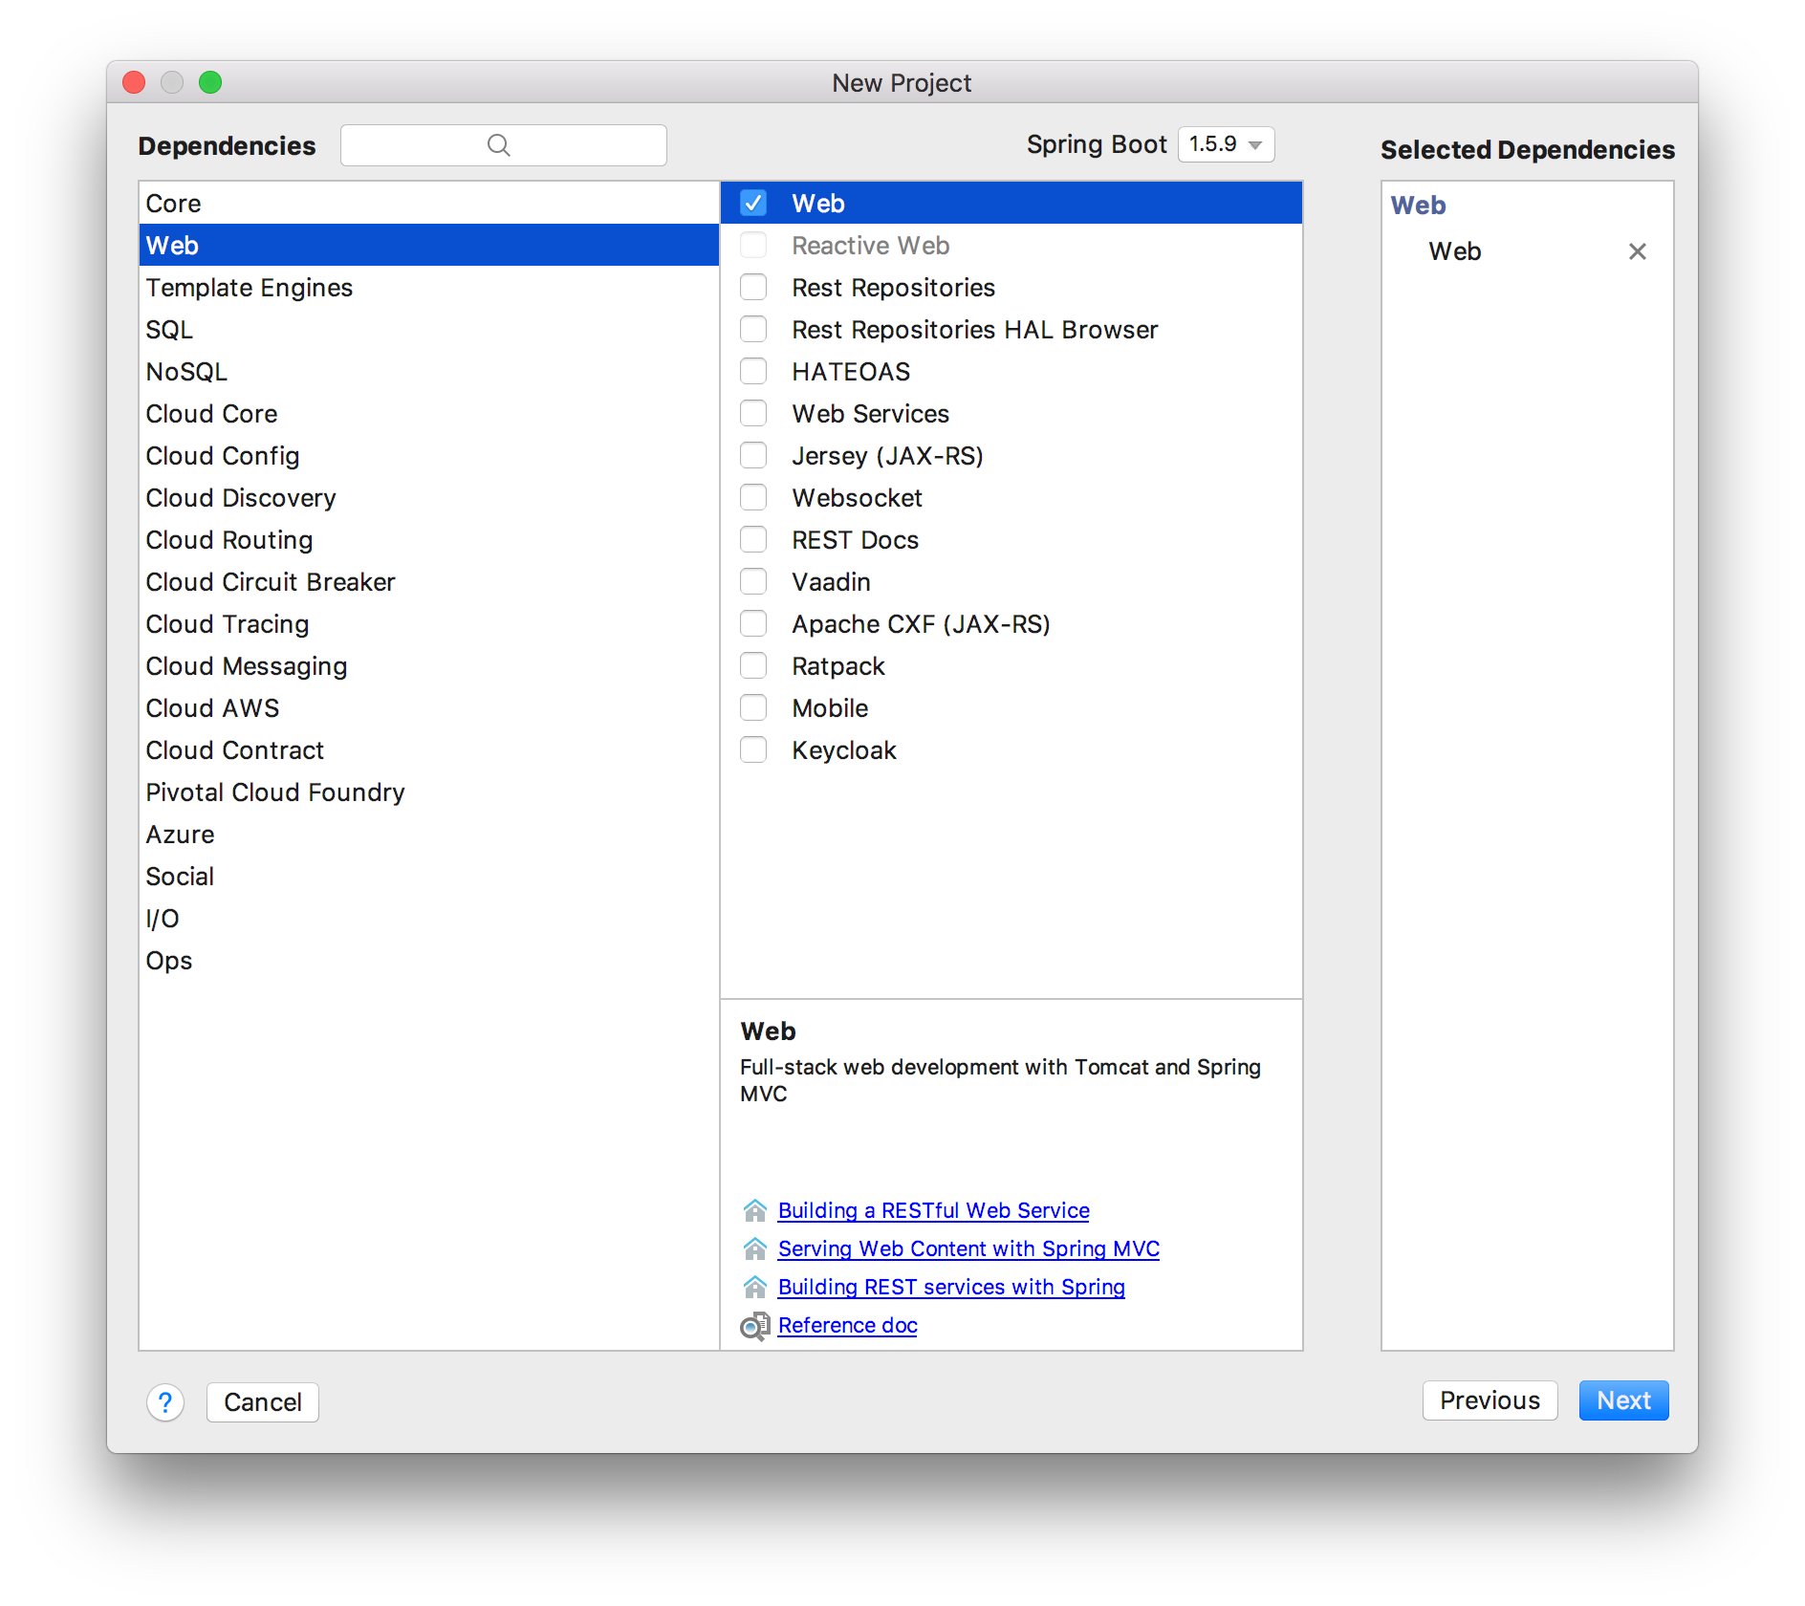This screenshot has width=1805, height=1606.
Task: Tick the Jersey (JAX-RS) checkbox
Action: (x=753, y=455)
